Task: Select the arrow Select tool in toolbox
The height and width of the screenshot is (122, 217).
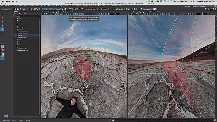Action: pos(3,13)
